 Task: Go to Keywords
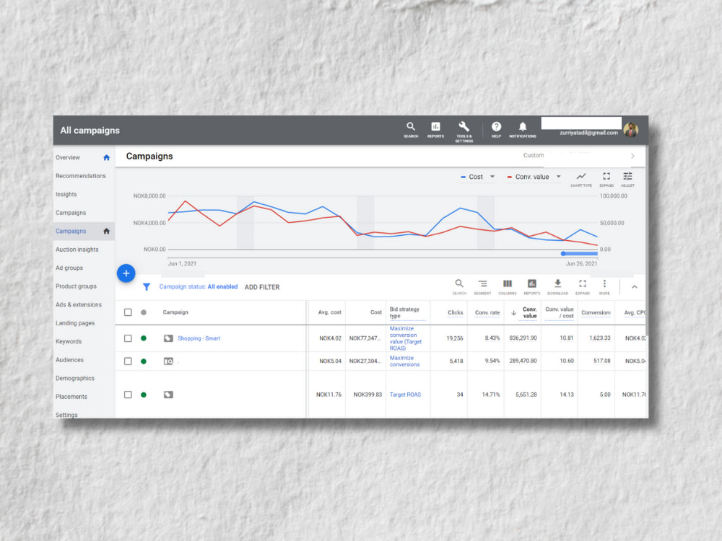[x=69, y=341]
